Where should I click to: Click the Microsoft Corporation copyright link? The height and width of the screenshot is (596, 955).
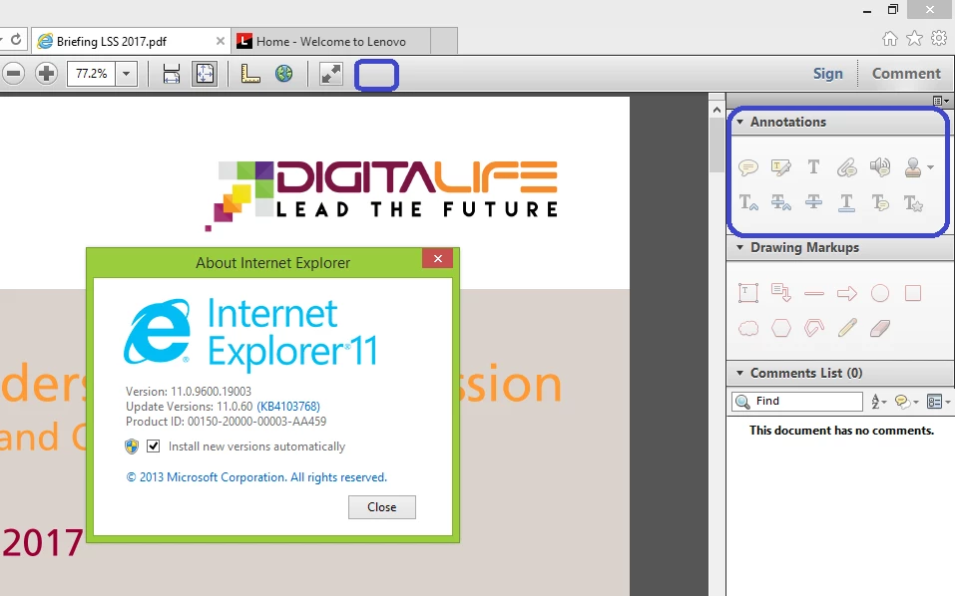tap(256, 477)
